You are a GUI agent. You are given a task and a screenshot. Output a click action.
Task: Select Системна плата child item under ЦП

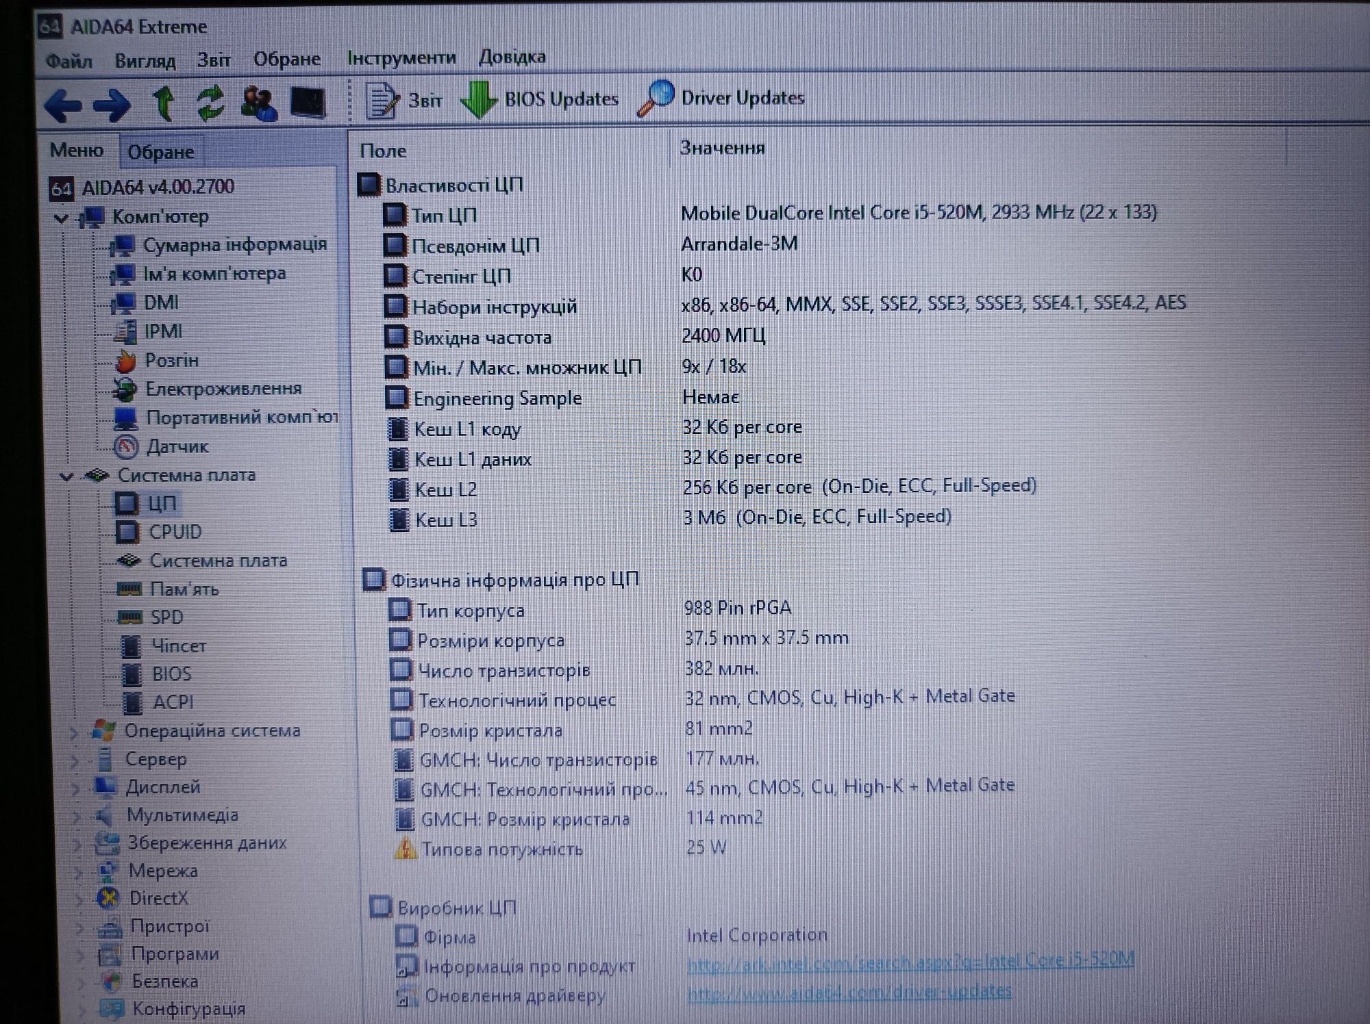[218, 561]
